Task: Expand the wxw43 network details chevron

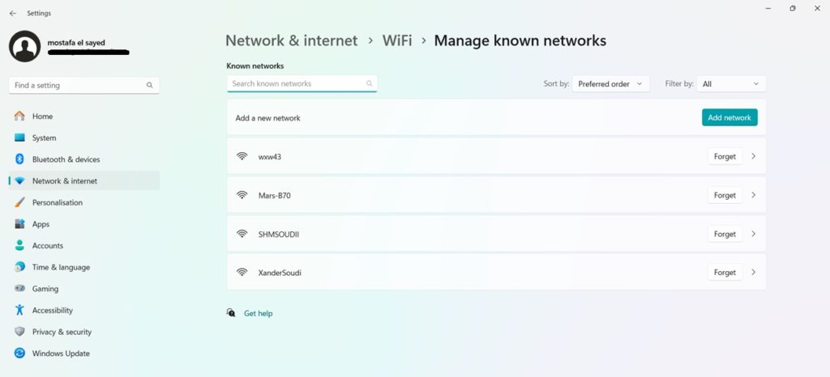Action: click(753, 156)
